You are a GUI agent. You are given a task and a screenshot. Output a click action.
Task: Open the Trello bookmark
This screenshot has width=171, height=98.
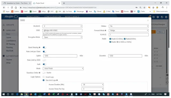[141, 11]
